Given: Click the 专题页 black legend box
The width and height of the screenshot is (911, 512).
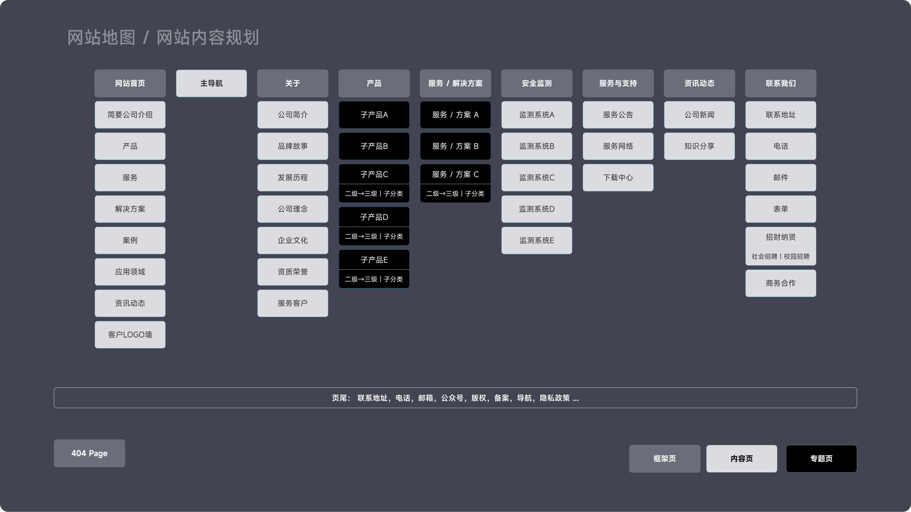Looking at the screenshot, I should click(821, 459).
